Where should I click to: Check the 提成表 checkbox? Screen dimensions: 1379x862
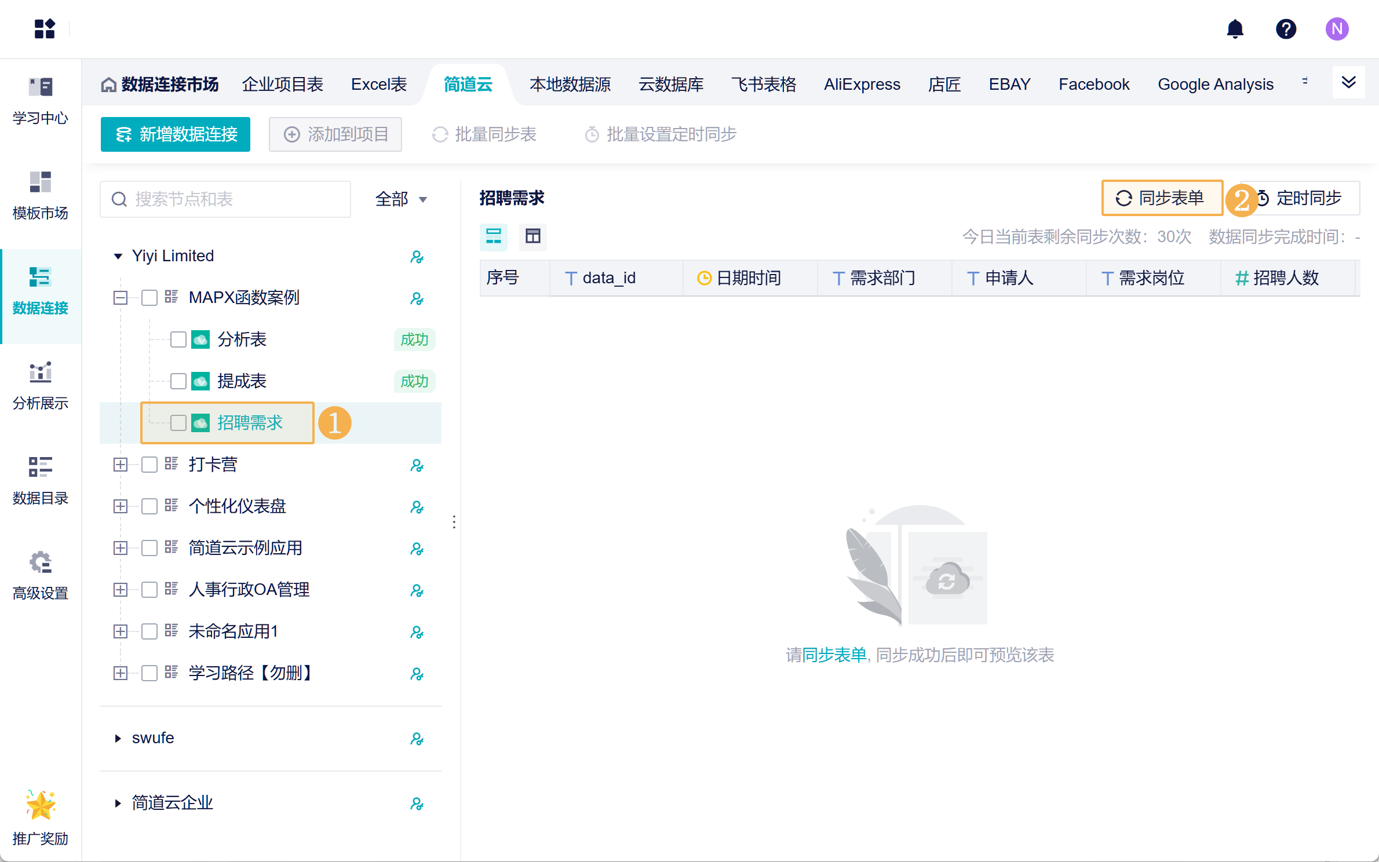tap(178, 381)
